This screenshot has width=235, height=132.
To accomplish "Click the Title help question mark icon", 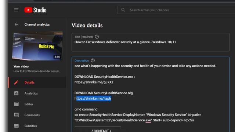I will [x=97, y=37].
